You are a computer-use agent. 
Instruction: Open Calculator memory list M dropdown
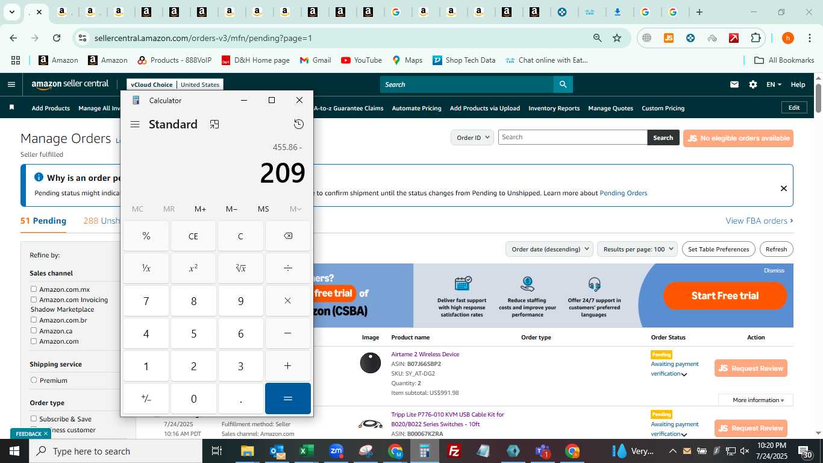click(x=295, y=209)
